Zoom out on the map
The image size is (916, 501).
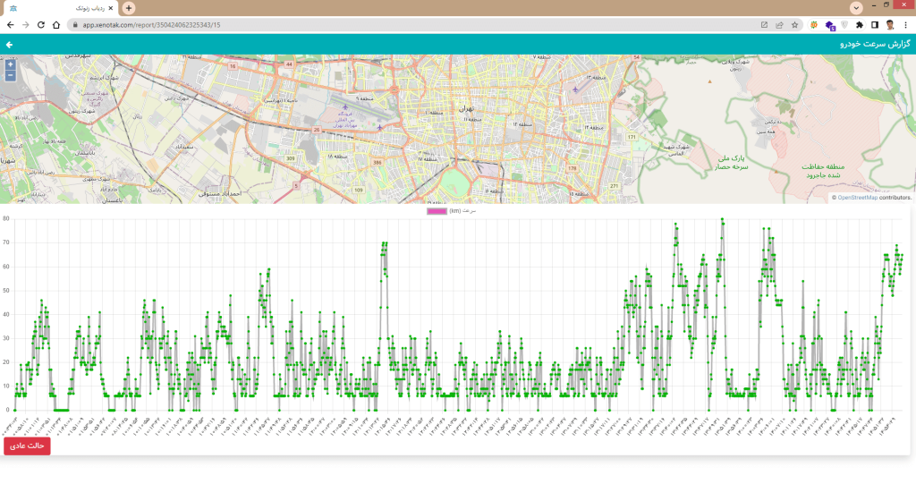(10, 75)
